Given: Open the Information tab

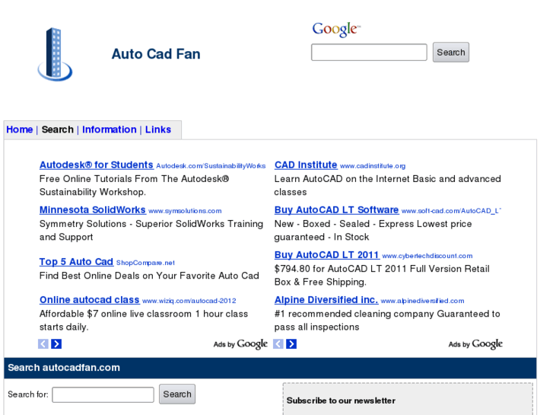Looking at the screenshot, I should [110, 129].
